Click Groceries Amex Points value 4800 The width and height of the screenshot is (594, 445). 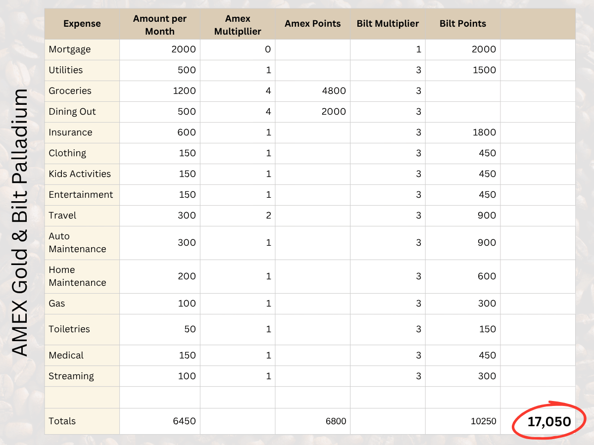[333, 91]
